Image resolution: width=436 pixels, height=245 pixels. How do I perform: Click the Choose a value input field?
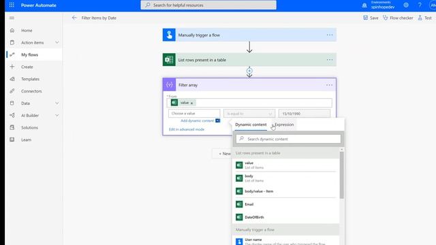194,114
